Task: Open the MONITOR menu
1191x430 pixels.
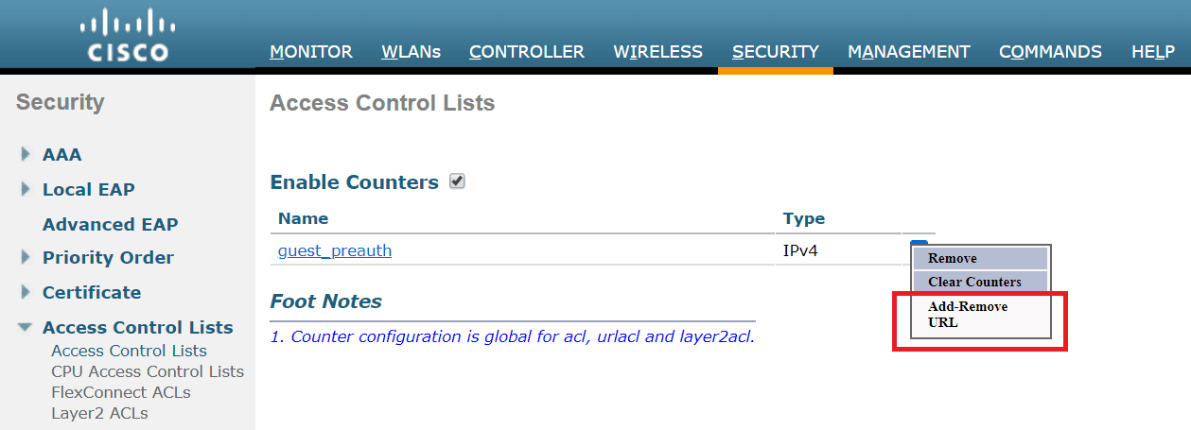Action: (311, 52)
